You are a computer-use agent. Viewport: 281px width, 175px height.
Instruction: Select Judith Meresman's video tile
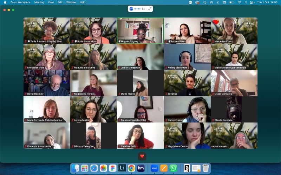click(x=140, y=57)
